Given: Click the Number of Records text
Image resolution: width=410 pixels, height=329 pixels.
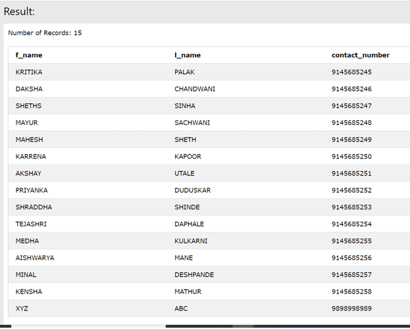Looking at the screenshot, I should click(x=45, y=33).
